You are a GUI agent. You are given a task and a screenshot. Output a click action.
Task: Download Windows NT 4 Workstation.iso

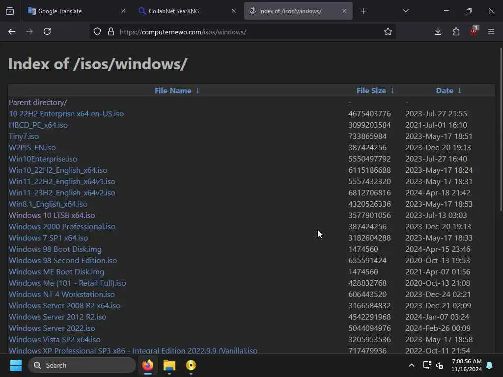click(x=62, y=295)
